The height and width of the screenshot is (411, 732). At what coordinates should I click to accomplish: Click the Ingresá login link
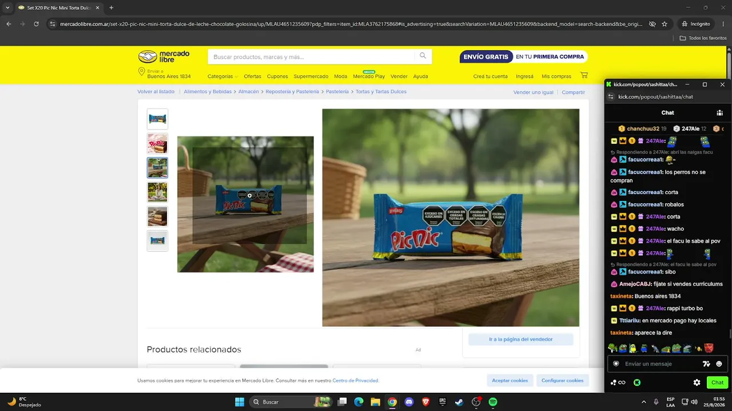point(524,76)
